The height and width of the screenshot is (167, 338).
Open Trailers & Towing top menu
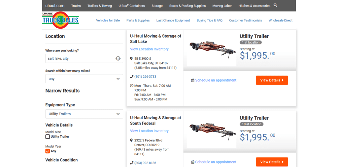99,6
